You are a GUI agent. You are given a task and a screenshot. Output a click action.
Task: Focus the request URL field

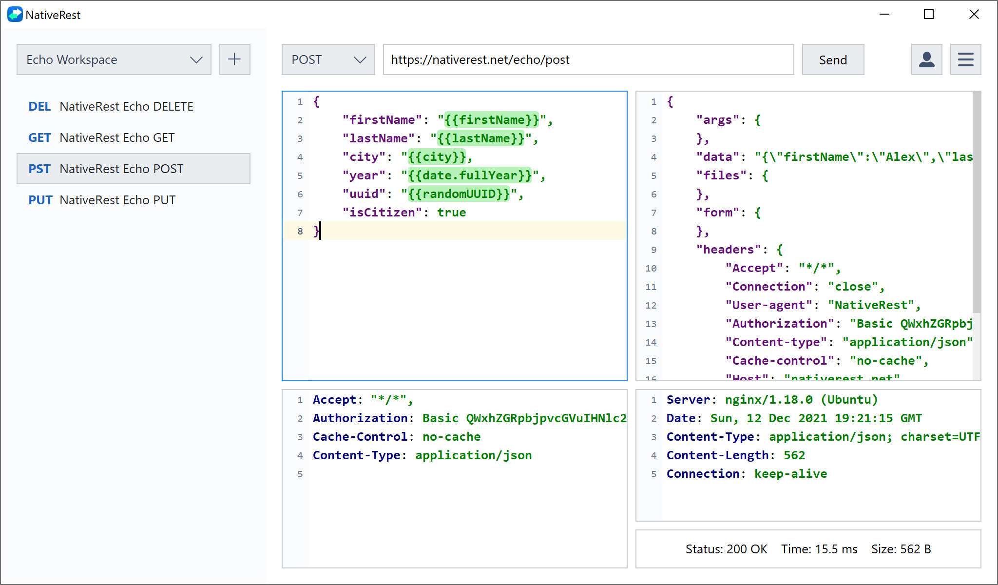tap(589, 59)
